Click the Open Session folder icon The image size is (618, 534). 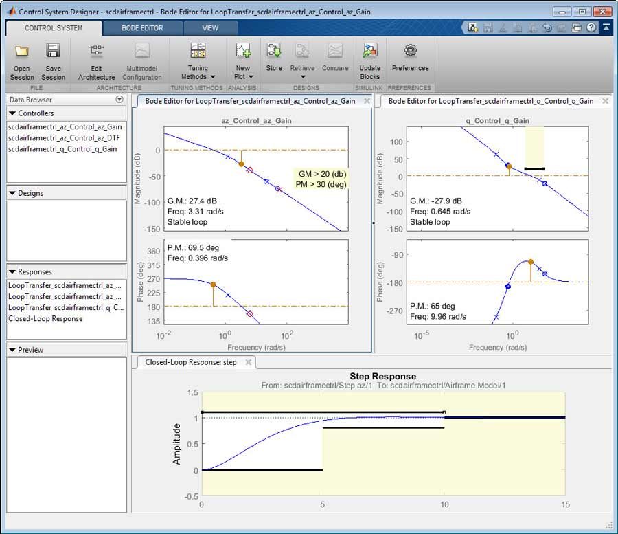tap(22, 51)
